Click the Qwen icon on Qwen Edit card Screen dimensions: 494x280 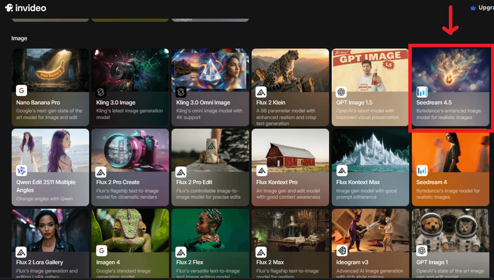[22, 171]
